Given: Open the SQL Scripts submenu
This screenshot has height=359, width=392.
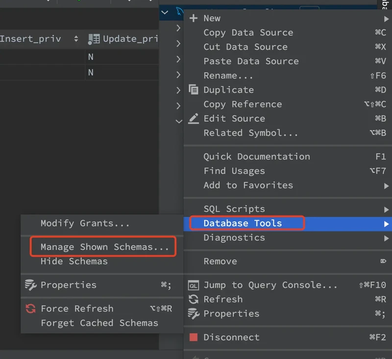Looking at the screenshot, I should tap(234, 209).
